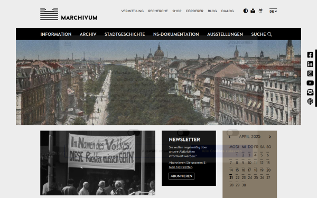317x198 pixels.
Task: Click the Abonnieren newsletter button
Action: tap(181, 176)
